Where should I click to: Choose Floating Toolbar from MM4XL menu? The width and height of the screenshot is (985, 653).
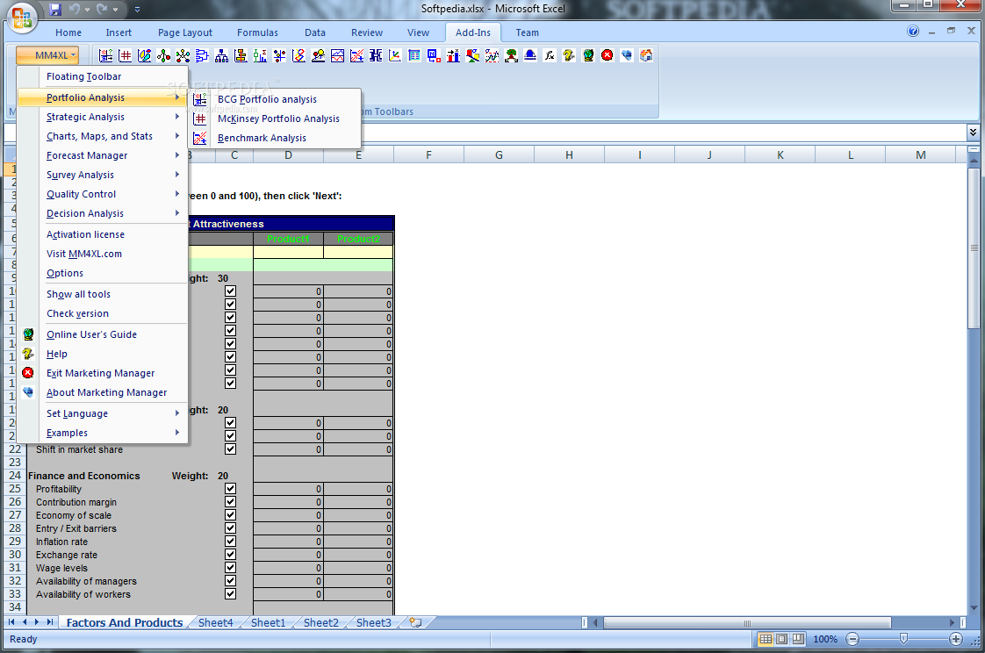pyautogui.click(x=103, y=76)
